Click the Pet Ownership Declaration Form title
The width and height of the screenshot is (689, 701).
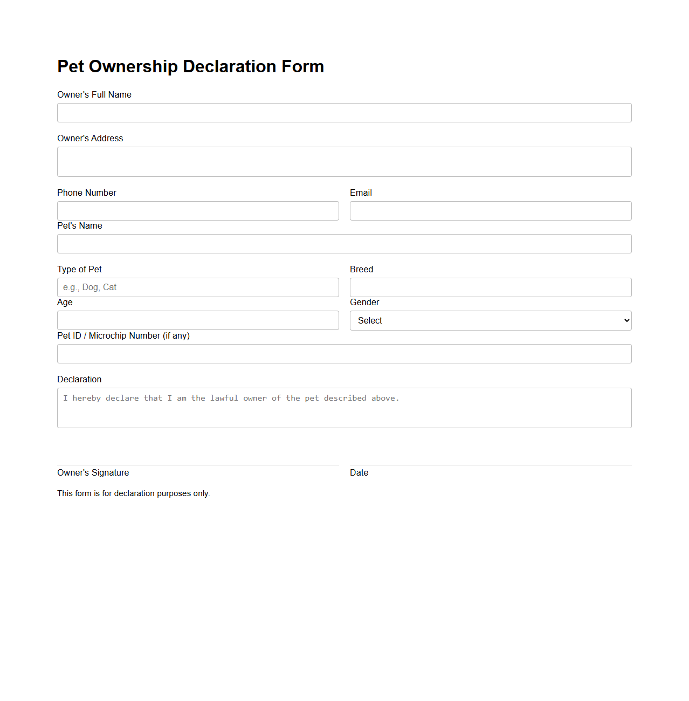click(190, 66)
